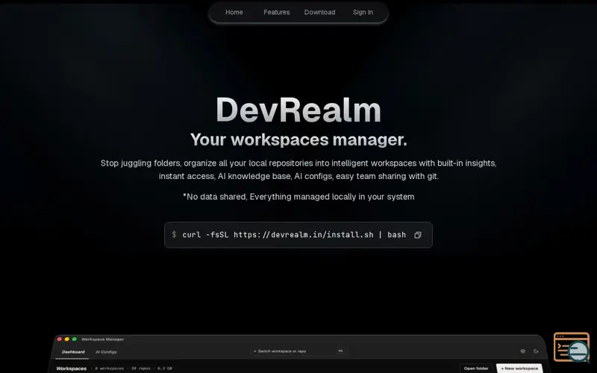Go to the Features page
The width and height of the screenshot is (597, 373).
coord(276,12)
